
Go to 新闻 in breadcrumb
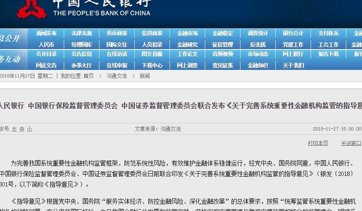click(x=145, y=76)
